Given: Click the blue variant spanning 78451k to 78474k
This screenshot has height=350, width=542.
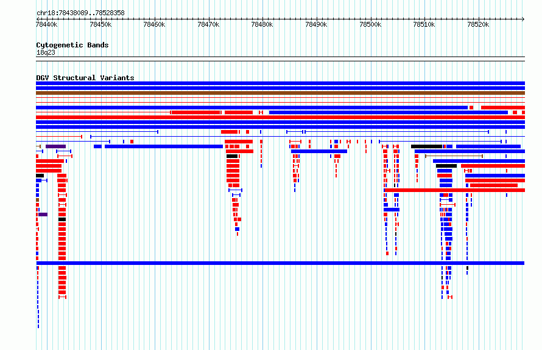Looking at the screenshot, I should 164,146.
